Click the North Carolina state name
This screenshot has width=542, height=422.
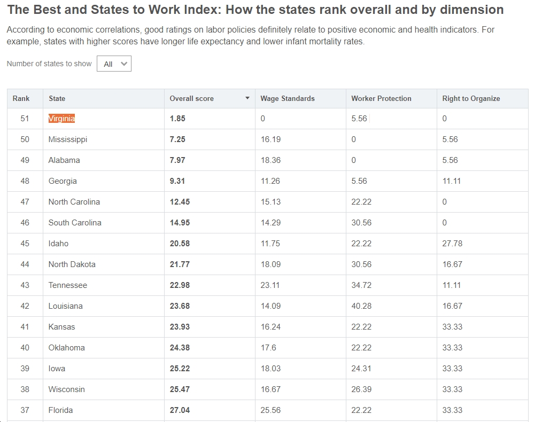click(74, 202)
